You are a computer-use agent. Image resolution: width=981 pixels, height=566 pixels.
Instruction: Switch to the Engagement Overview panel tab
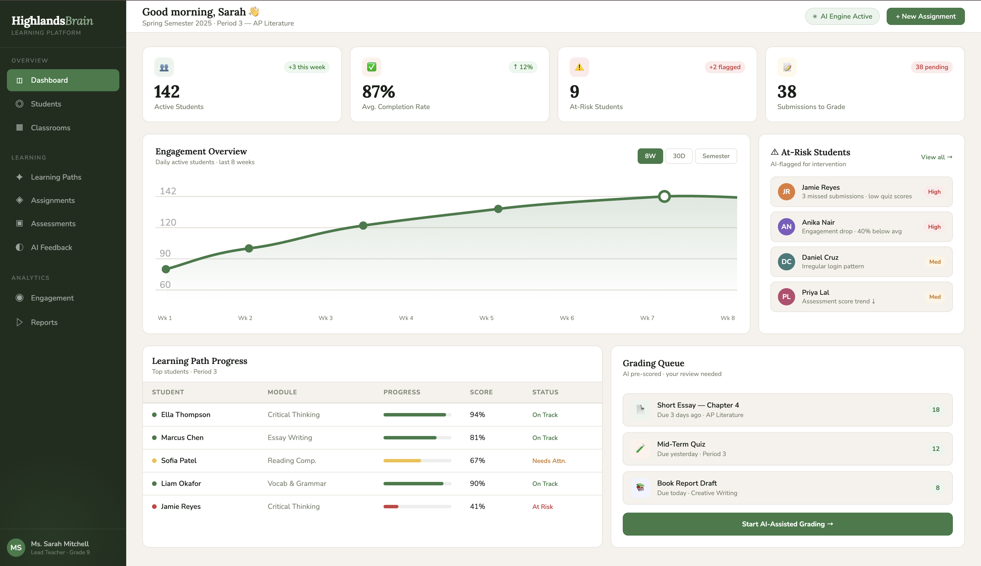pyautogui.click(x=201, y=151)
